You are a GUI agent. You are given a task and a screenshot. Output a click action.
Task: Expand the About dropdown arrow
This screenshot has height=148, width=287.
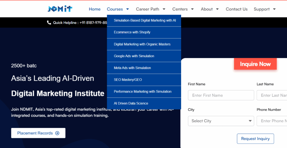tap(217, 9)
